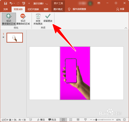Click the slide counter 幻灯片 第 1 张

14,120
